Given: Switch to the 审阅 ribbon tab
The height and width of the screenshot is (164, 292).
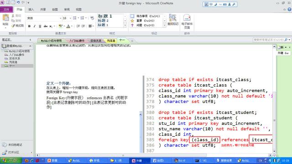Looking at the screenshot, I should (67, 10).
